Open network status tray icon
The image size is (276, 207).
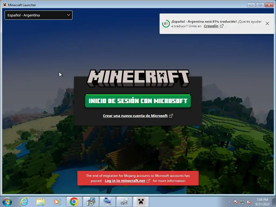(x=242, y=202)
